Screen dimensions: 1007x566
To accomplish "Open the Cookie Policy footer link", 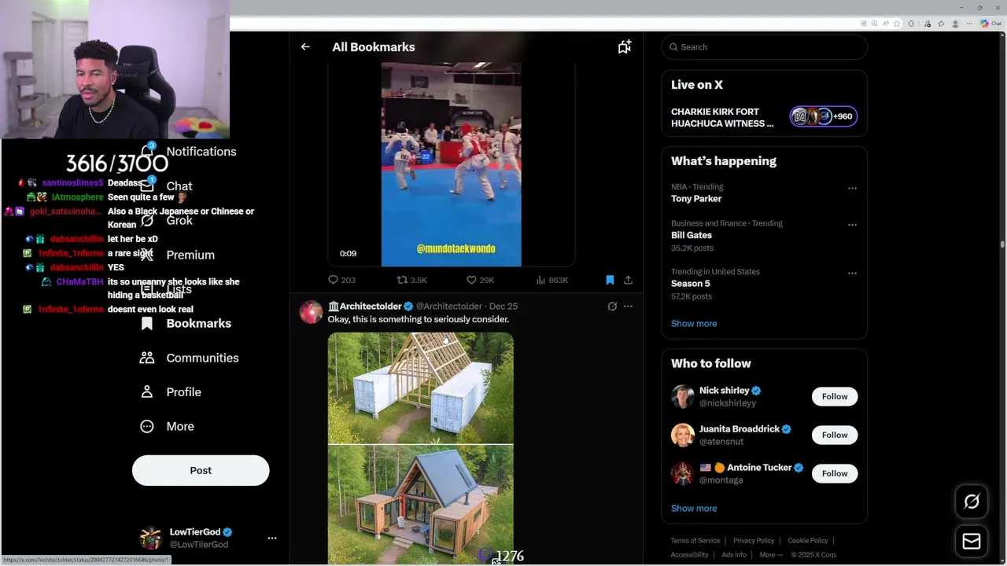I will 808,541.
